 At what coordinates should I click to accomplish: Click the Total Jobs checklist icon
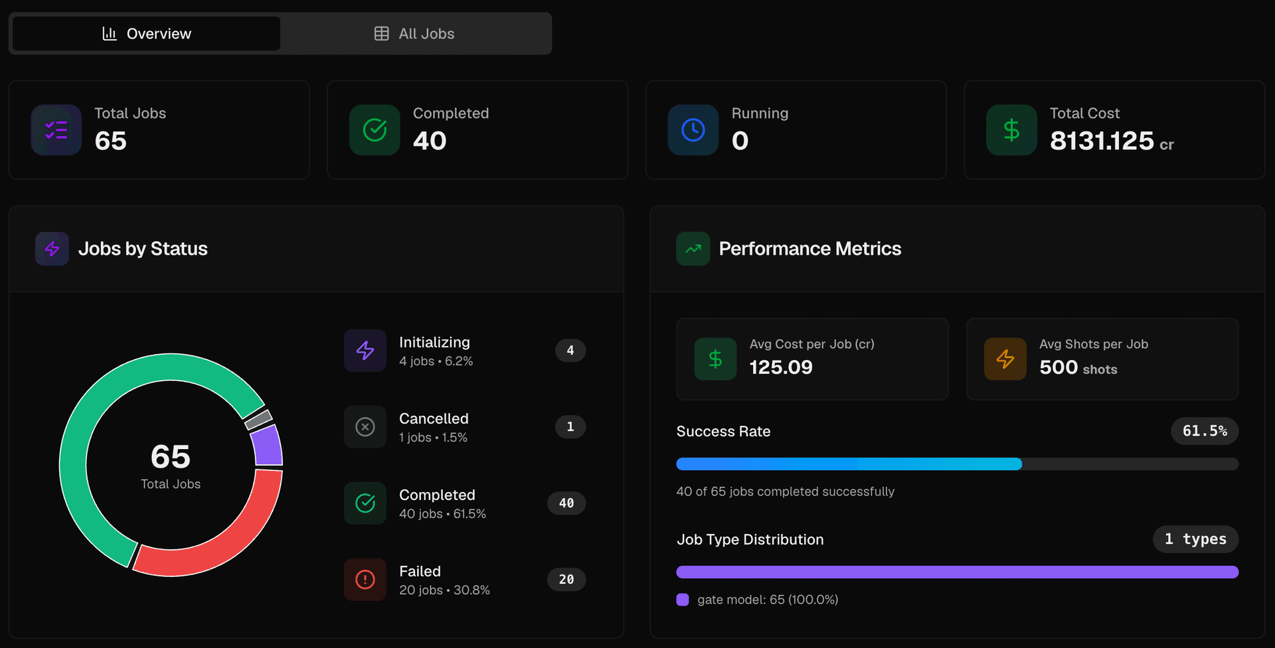[56, 130]
